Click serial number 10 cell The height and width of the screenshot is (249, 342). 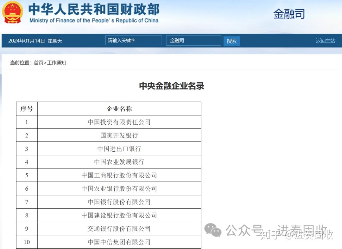(x=27, y=242)
